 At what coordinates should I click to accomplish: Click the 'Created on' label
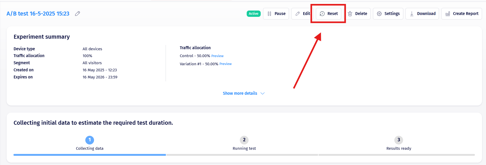click(x=24, y=70)
